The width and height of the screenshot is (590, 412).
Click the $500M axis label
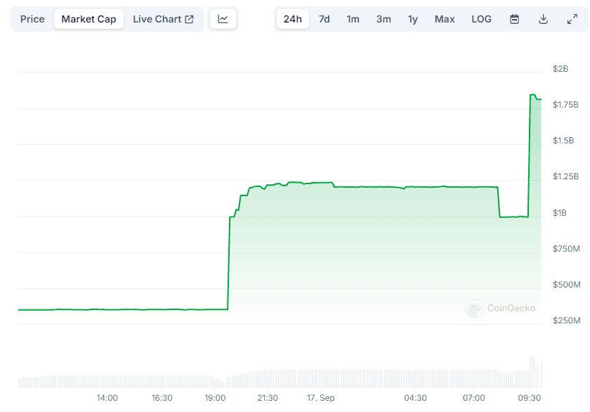pos(566,284)
